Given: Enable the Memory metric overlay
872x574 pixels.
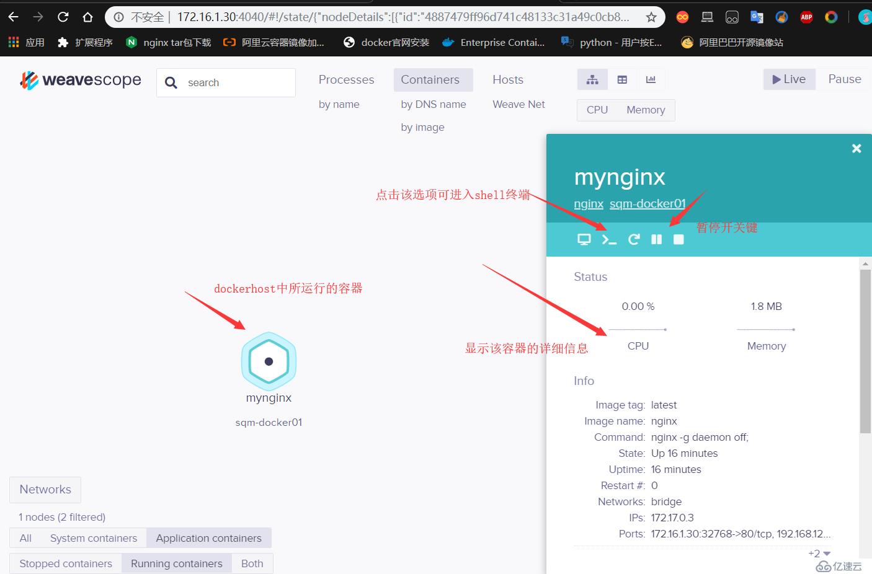Looking at the screenshot, I should pyautogui.click(x=646, y=110).
